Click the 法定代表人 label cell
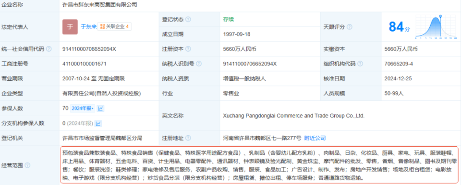The width and height of the screenshot is (461, 185). click(29, 27)
